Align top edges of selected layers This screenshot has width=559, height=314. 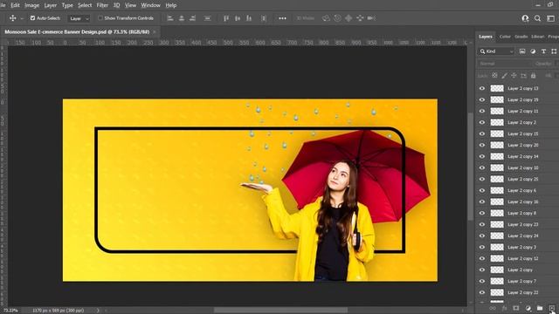tap(226, 18)
